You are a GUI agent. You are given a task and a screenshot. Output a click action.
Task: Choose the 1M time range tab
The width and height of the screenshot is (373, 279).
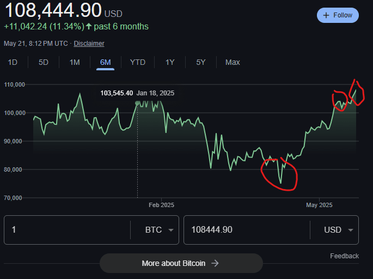pos(75,62)
